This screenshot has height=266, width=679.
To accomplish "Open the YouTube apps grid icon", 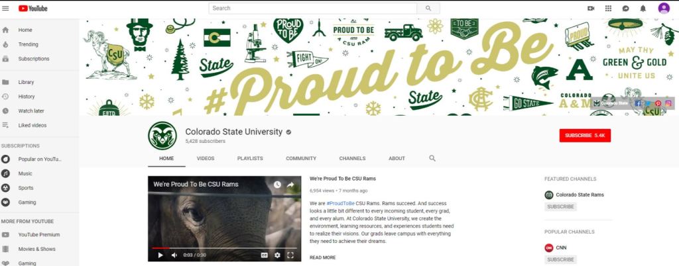I will coord(608,8).
